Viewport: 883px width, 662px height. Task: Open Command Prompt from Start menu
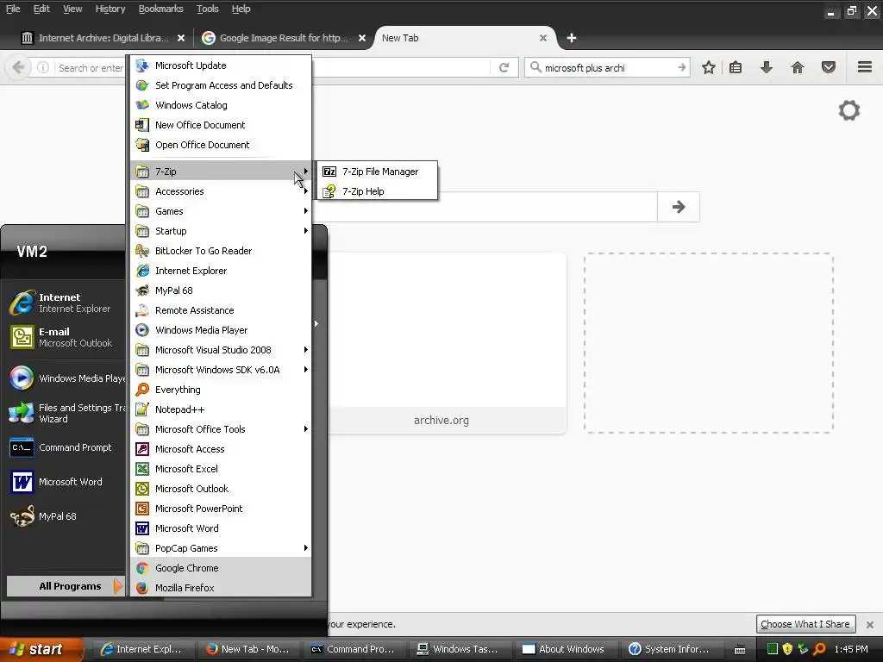[x=66, y=447]
